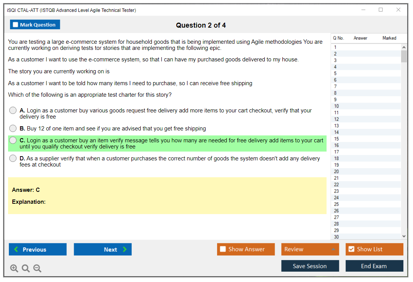
Task: Choose answer B about buying 12 items
Action: (13, 129)
